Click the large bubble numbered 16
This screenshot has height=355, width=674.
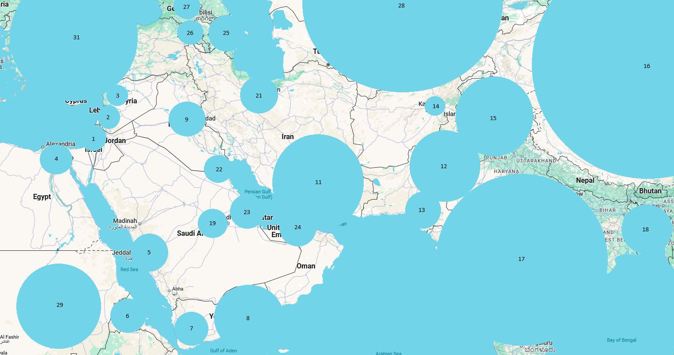(x=647, y=66)
